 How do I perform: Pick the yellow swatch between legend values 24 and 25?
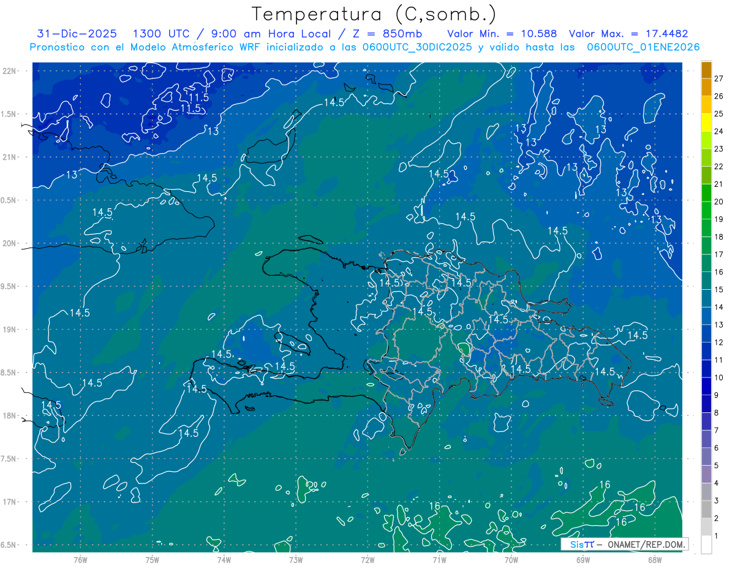click(x=707, y=123)
